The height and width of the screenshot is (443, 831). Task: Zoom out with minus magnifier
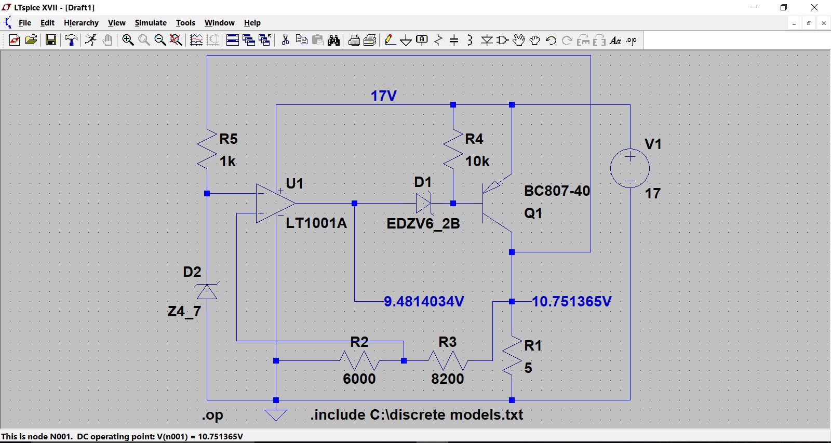(x=160, y=40)
